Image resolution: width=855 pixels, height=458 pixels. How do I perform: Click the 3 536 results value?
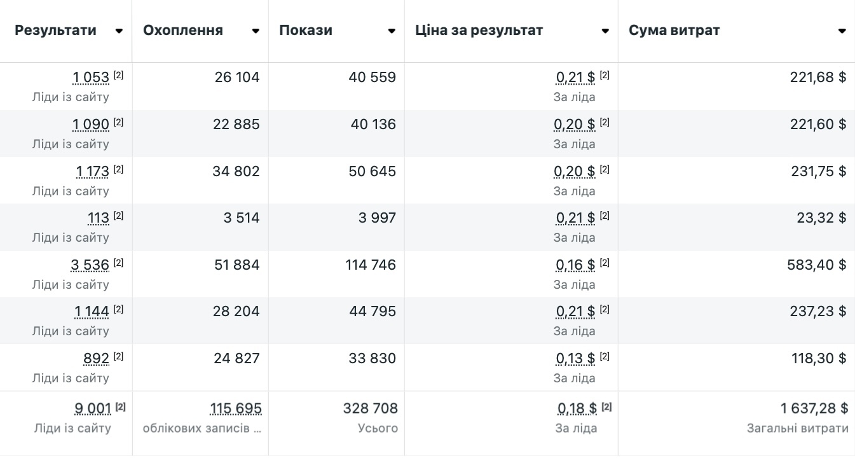click(x=90, y=265)
